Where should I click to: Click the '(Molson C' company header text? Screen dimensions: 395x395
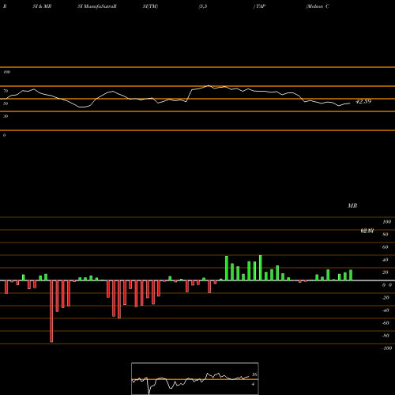click(x=318, y=6)
